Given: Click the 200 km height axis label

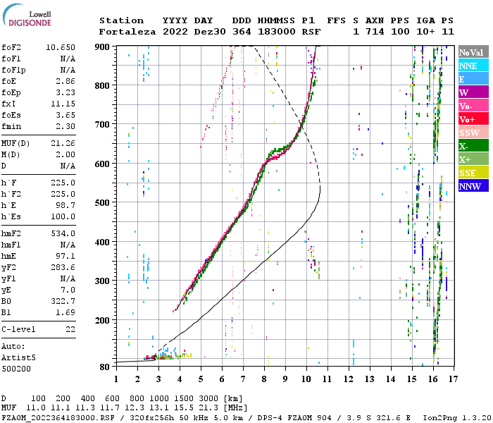Looking at the screenshot, I should coord(102,320).
